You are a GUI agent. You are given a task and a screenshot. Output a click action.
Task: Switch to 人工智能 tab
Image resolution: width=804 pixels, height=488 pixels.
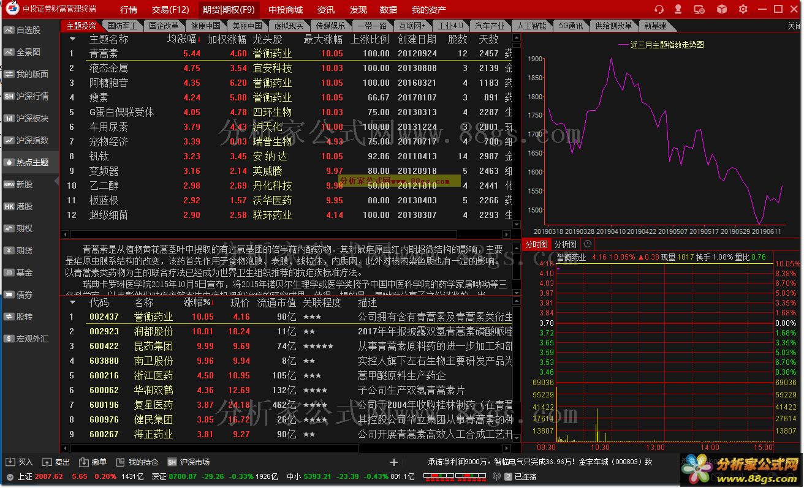[531, 26]
